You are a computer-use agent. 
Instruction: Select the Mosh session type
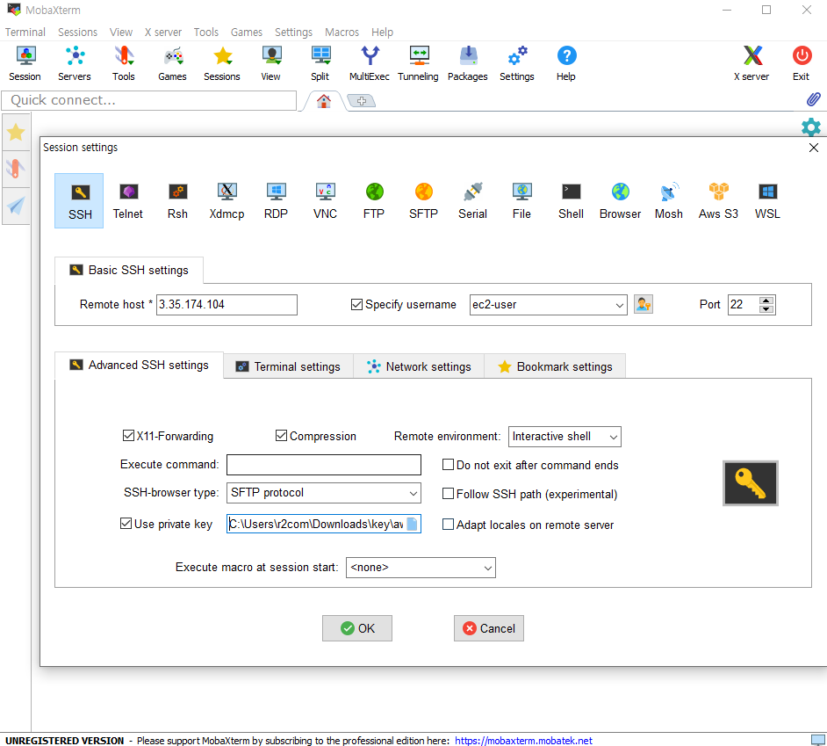(x=669, y=201)
